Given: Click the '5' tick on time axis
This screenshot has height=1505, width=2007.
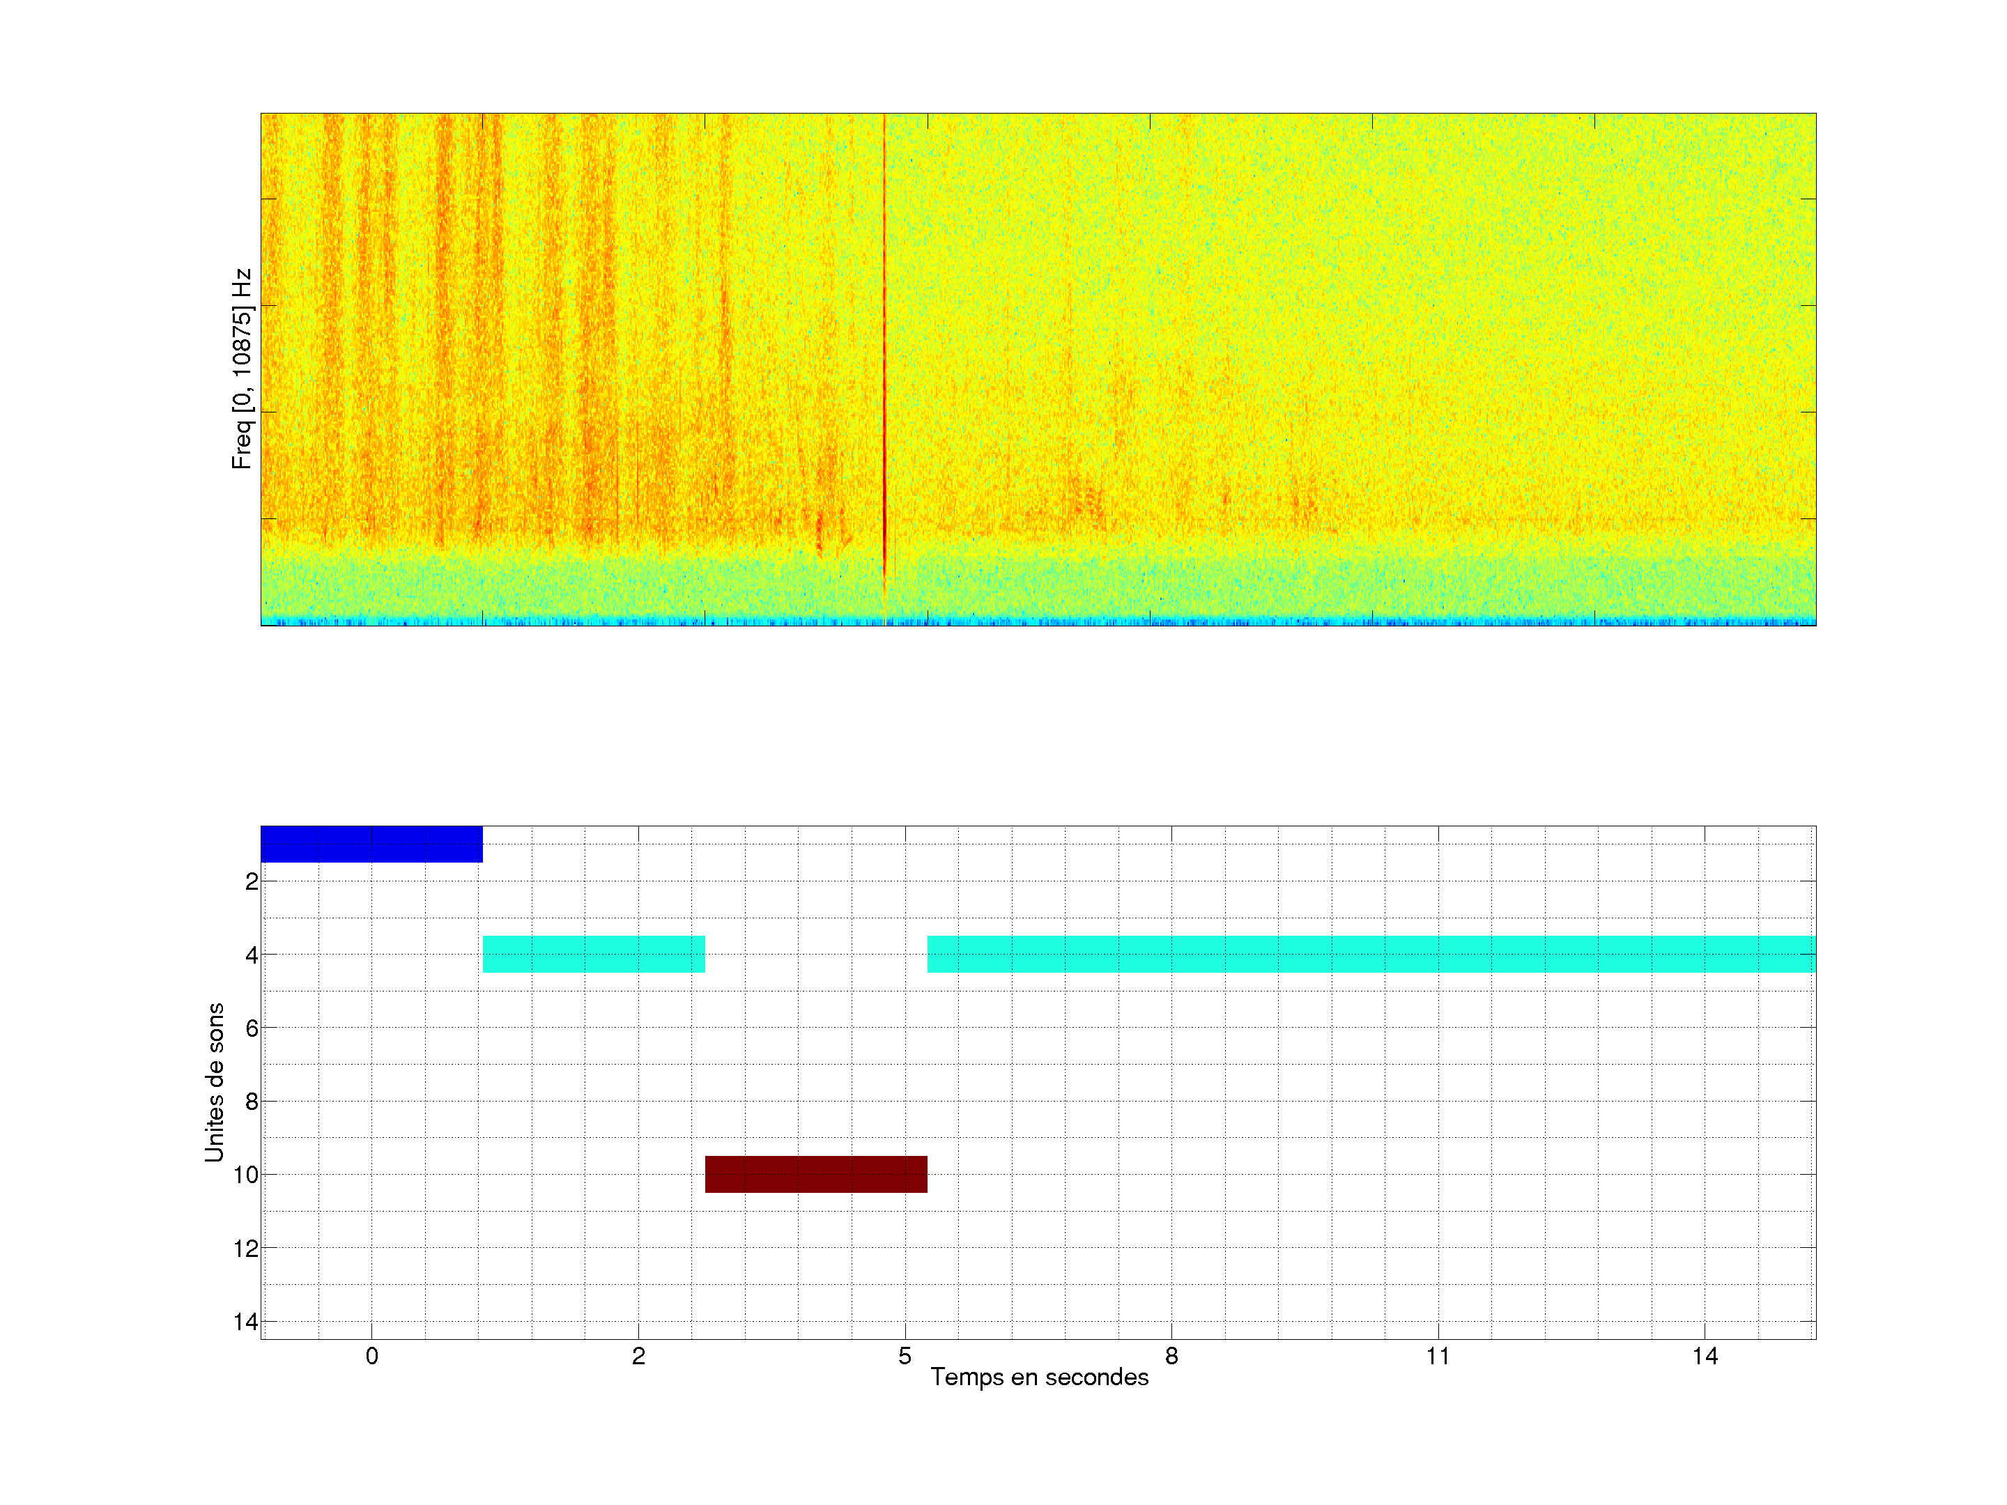Looking at the screenshot, I should click(905, 1356).
